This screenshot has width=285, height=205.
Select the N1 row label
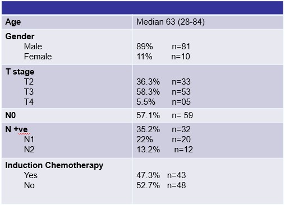tap(29, 139)
